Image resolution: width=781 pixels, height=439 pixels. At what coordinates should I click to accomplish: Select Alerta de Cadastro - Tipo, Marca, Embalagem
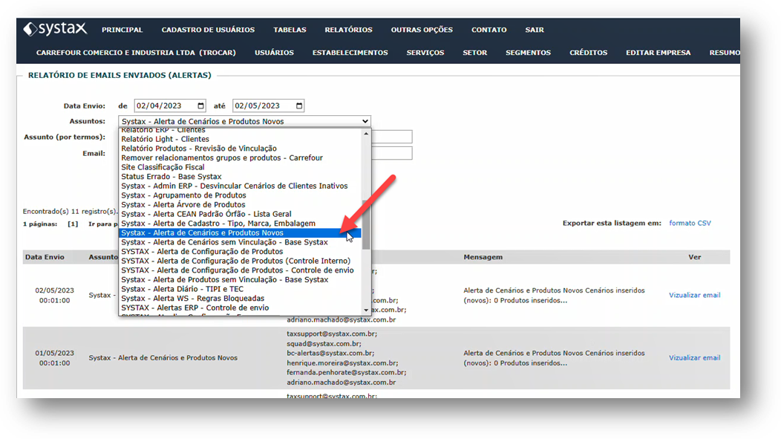click(x=241, y=224)
